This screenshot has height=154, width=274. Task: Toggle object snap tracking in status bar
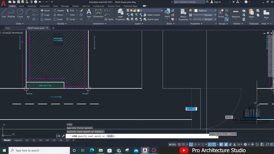(x=209, y=145)
